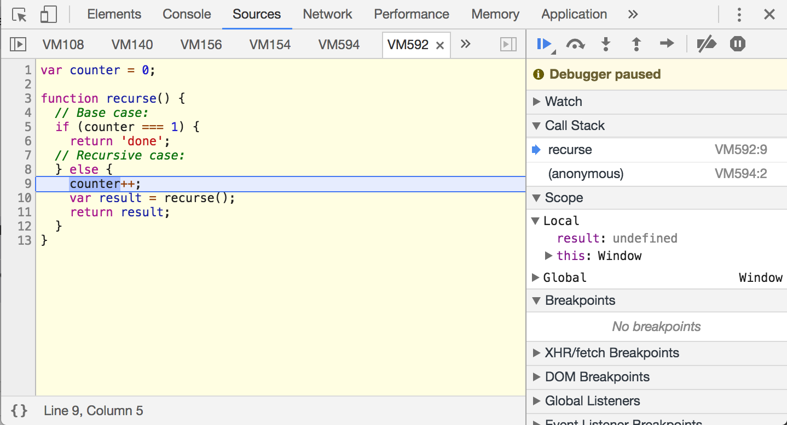Image resolution: width=787 pixels, height=425 pixels.
Task: Open the Performance panel
Action: pos(412,15)
